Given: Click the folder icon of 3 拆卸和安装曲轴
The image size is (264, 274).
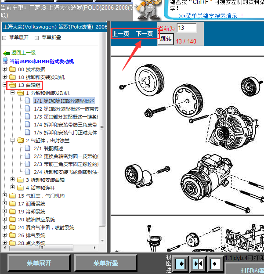Looking at the screenshot, I should point(20,180).
